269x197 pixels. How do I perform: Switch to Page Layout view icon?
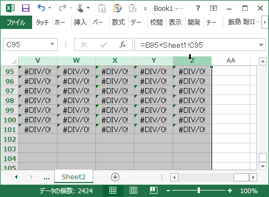(x=133, y=191)
